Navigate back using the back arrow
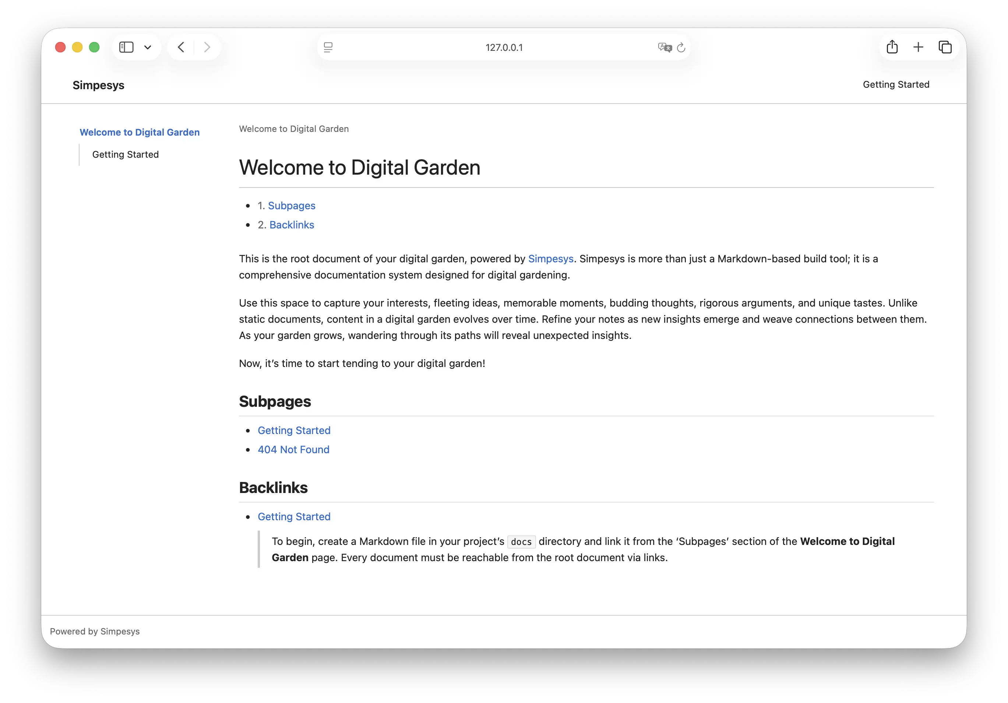This screenshot has height=703, width=1008. coord(181,47)
